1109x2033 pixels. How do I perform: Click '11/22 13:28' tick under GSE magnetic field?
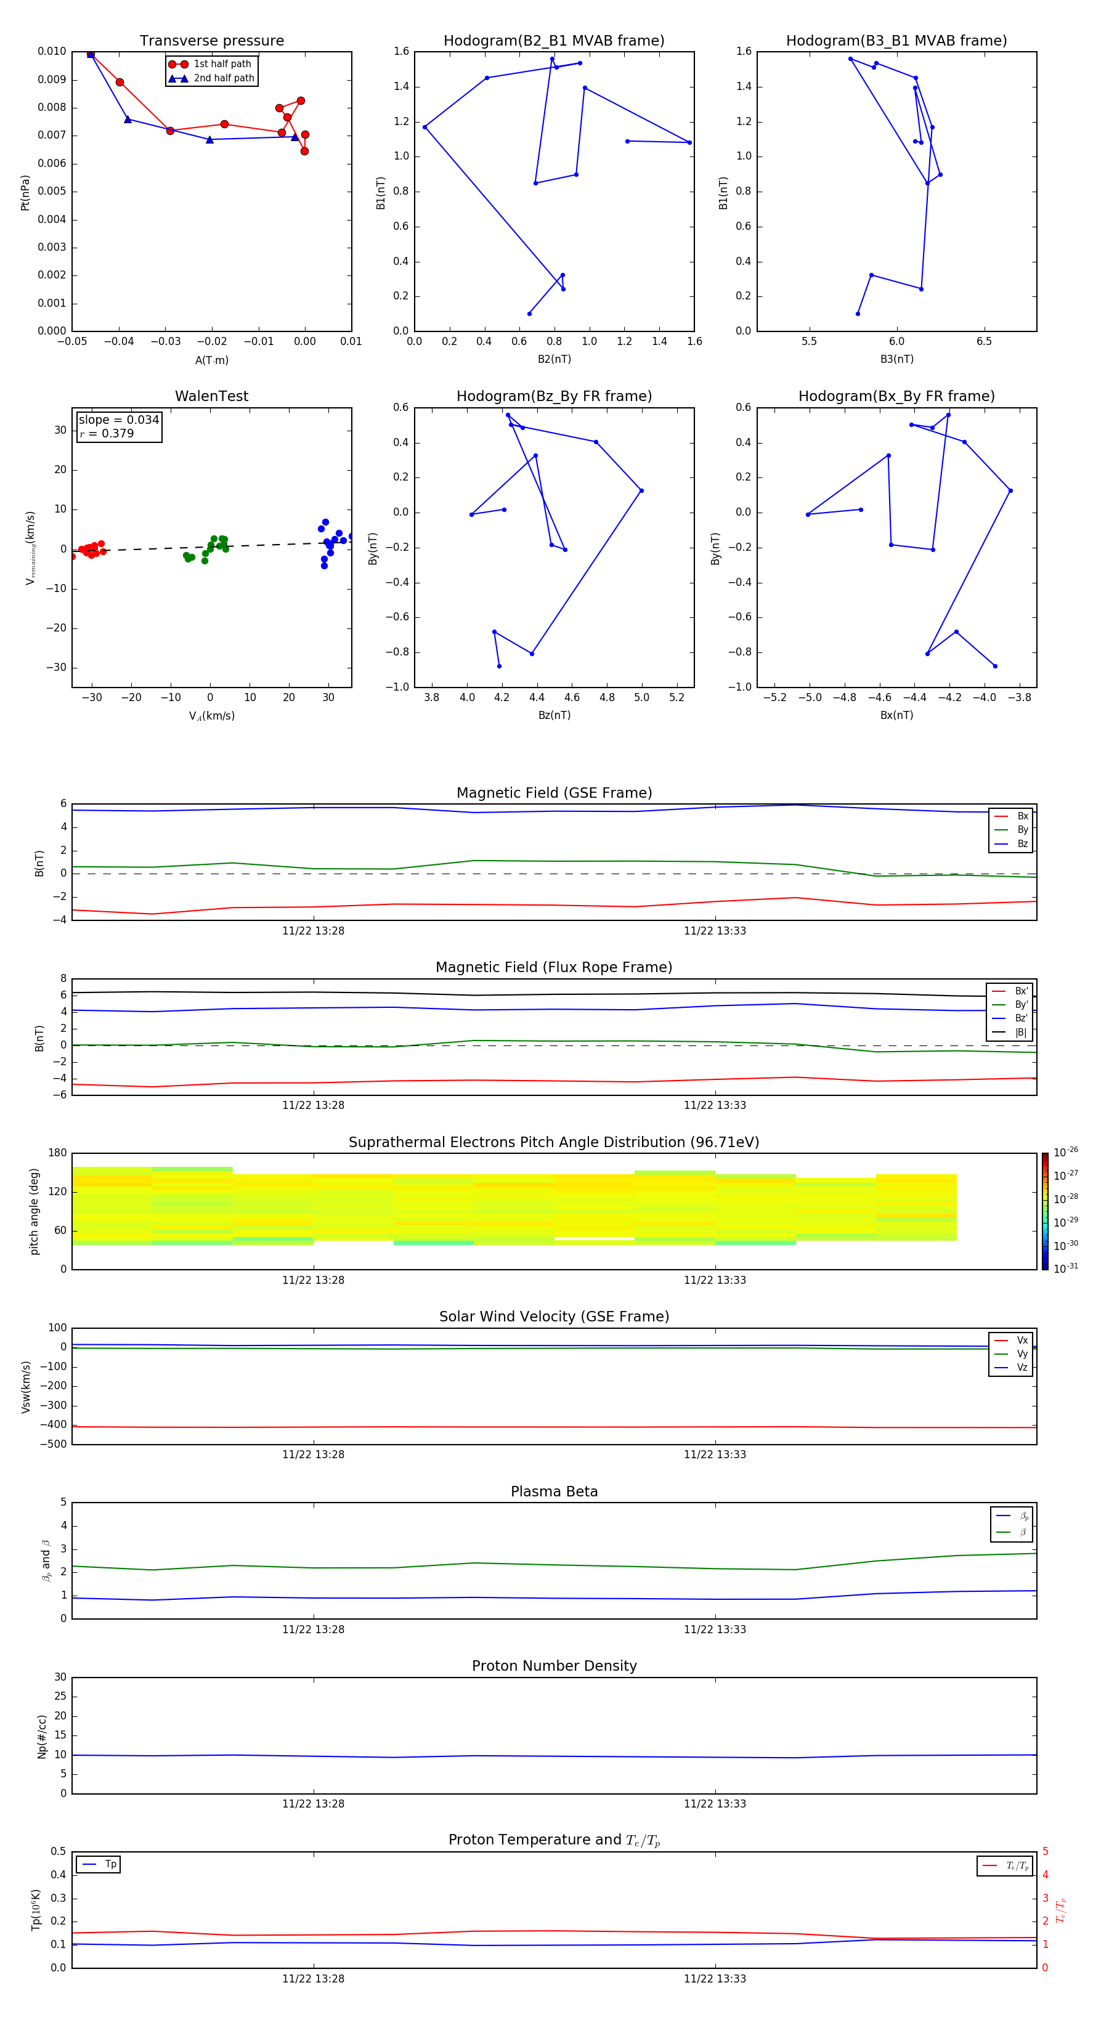314,931
